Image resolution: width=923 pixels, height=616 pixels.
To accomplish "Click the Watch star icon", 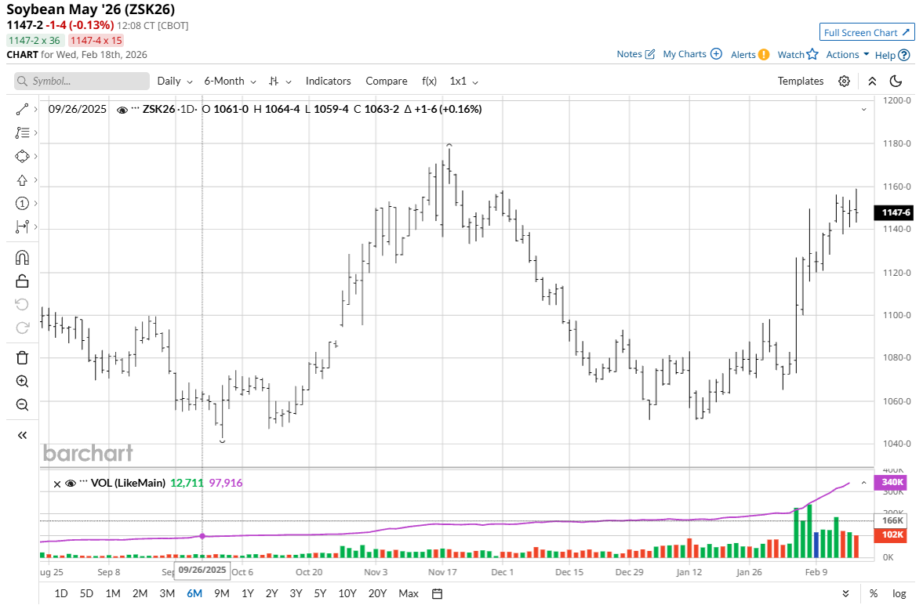I will (x=812, y=54).
